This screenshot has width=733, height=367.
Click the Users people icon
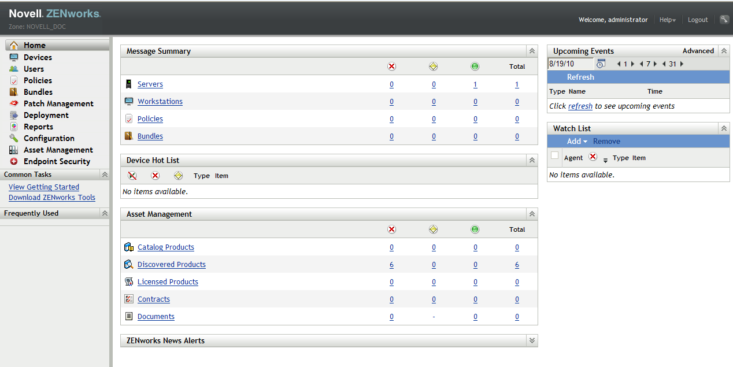pos(14,69)
